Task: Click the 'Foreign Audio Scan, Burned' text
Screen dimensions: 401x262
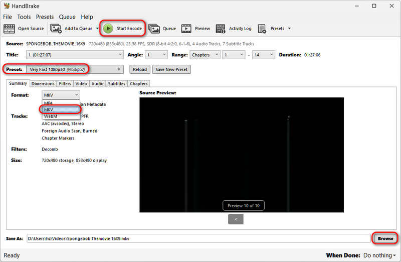Action: 70,131
